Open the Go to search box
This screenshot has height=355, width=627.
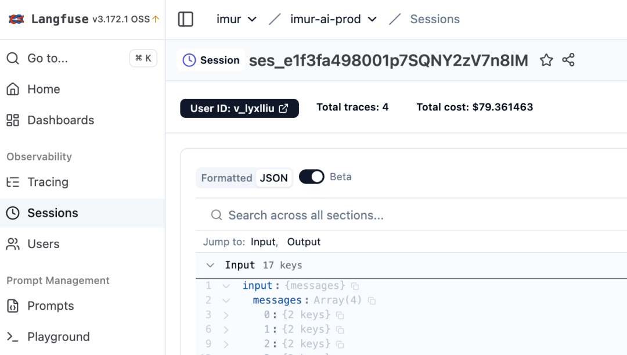(x=82, y=59)
